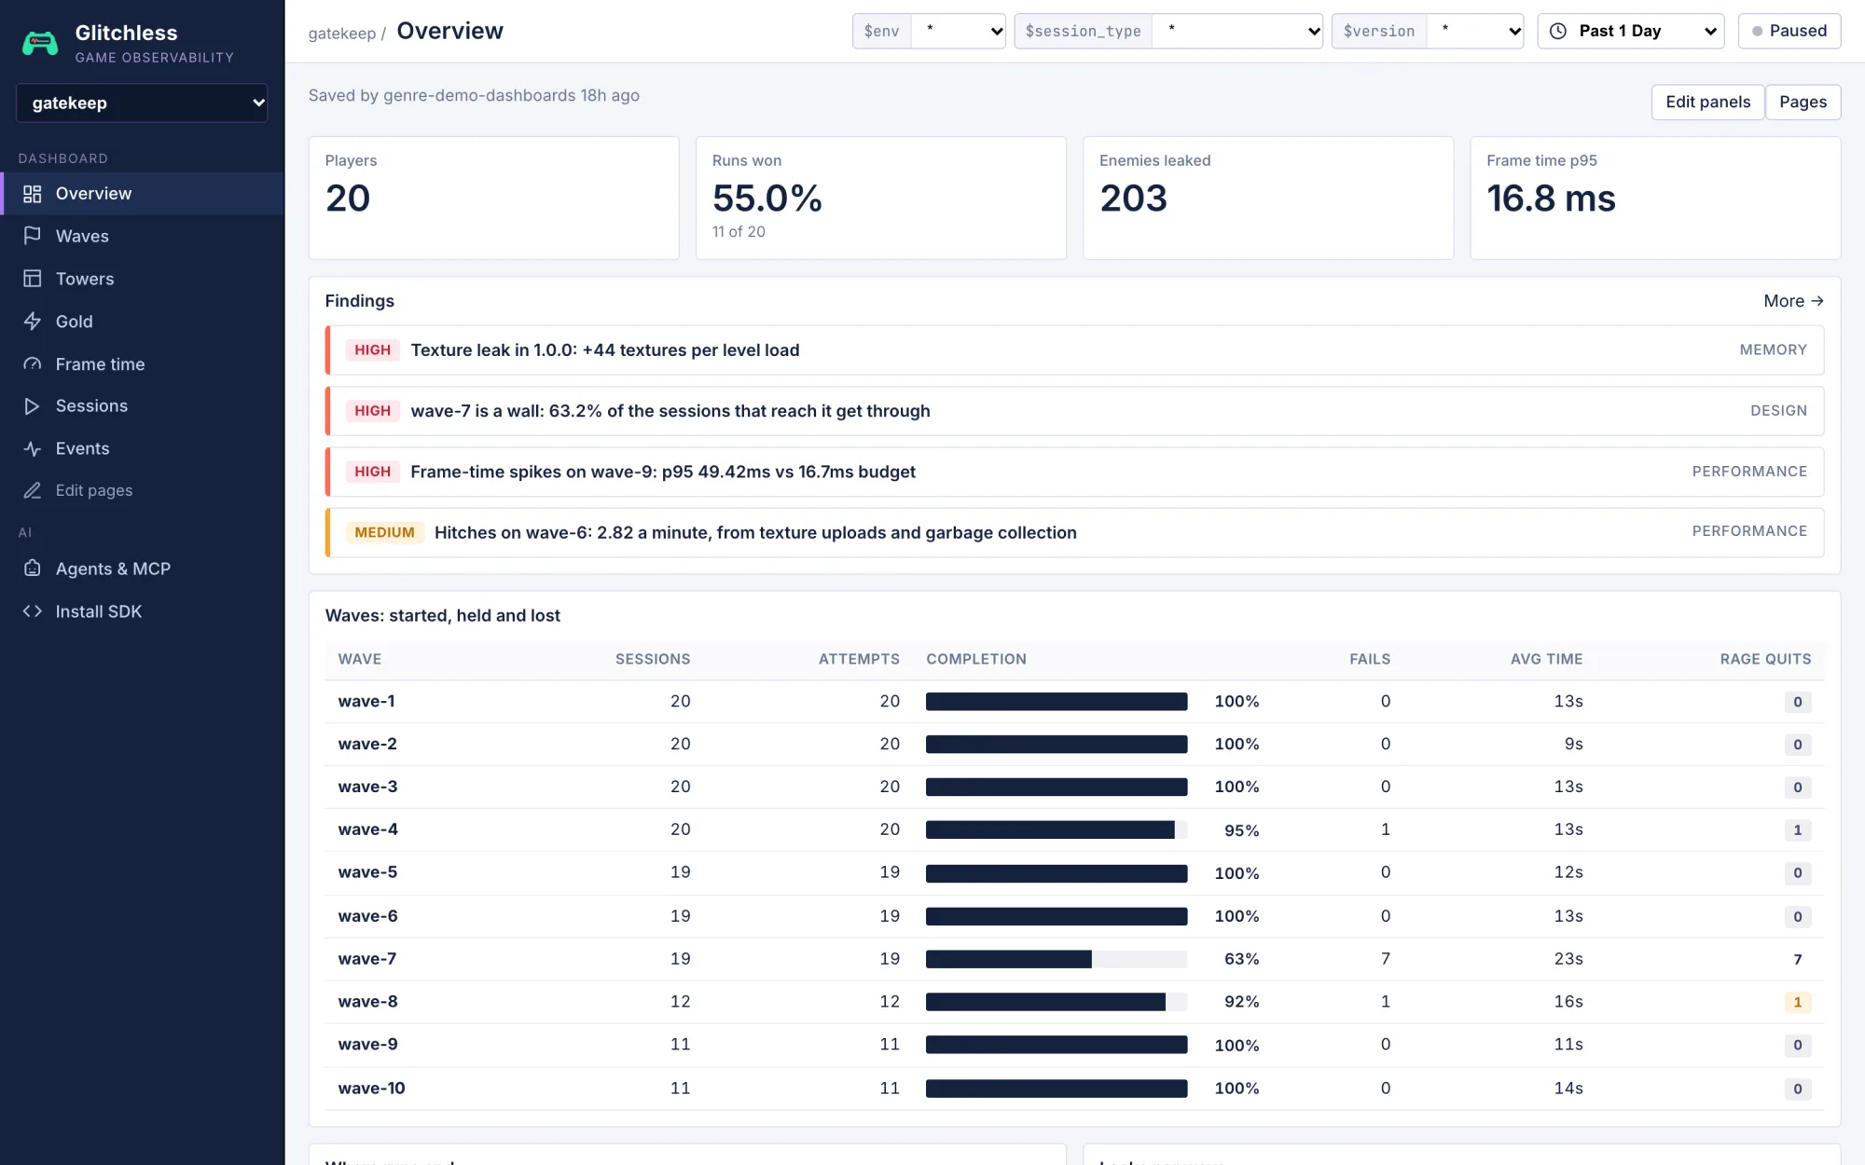
Task: Click the Frame time gauge icon
Action: (33, 364)
